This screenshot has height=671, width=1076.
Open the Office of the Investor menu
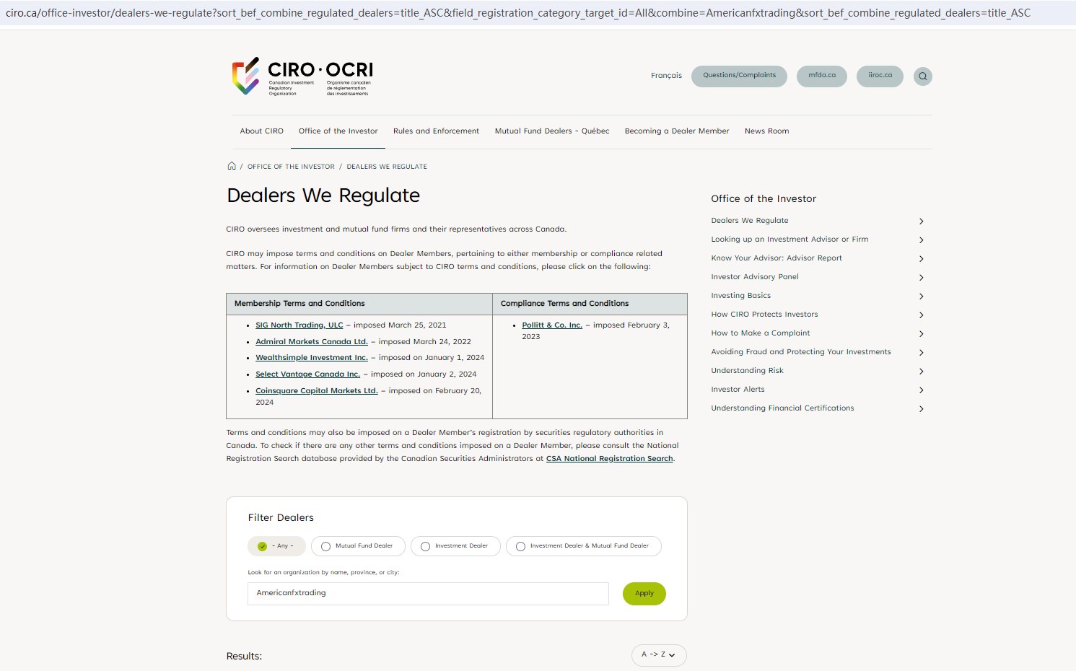point(338,131)
